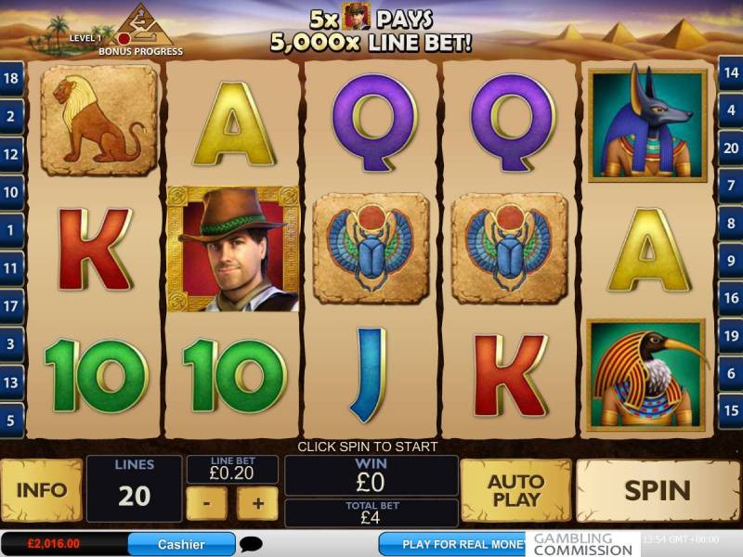Select payline 14 marker on right

tap(731, 72)
